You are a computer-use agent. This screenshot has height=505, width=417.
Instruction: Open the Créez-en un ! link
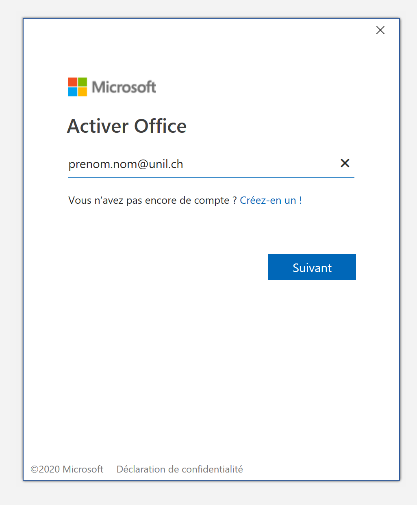271,201
